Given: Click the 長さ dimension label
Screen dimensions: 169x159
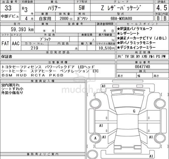Looking at the screenshot, I should (x=120, y=76).
